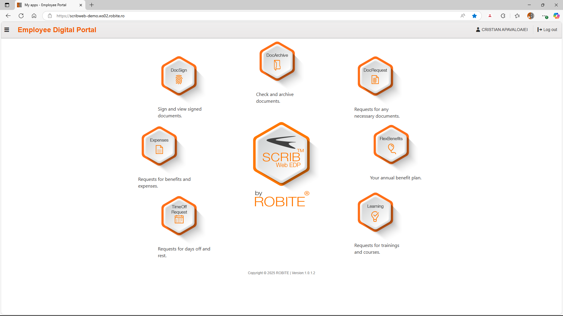Screen dimensions: 563x316
Task: Click the central SCRIB Web EDP logo
Action: coord(281,154)
